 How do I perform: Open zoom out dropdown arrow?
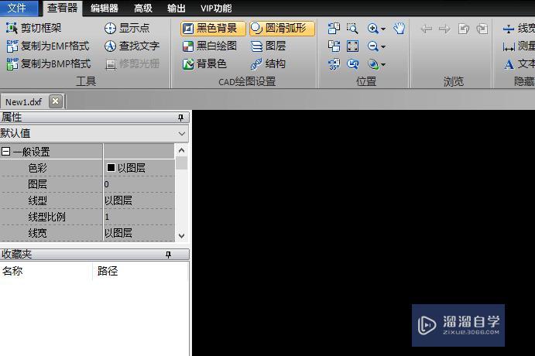coord(382,46)
